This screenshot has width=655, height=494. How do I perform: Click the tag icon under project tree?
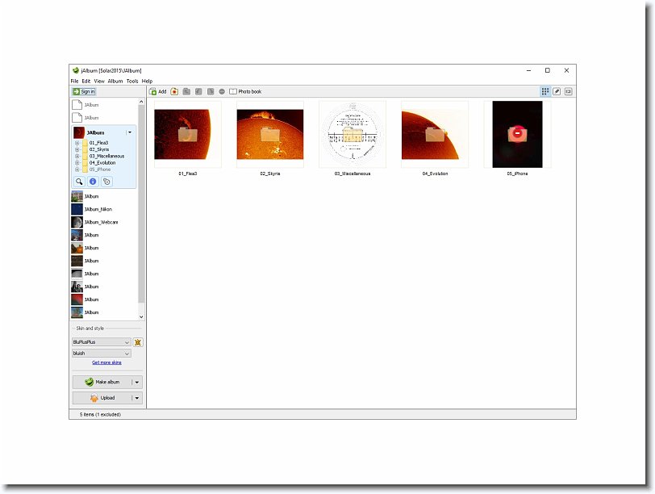tap(107, 182)
